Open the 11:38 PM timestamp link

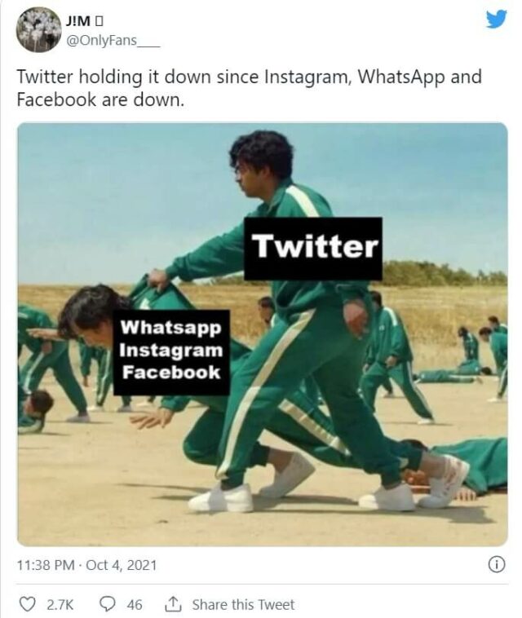click(x=46, y=565)
